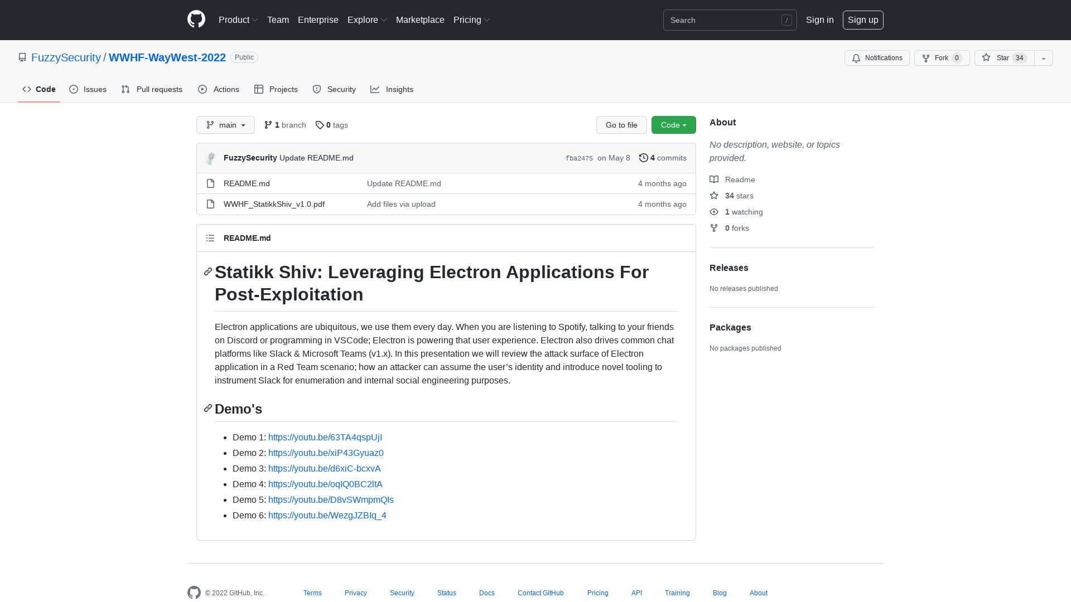Open Demo 3 YouTube link
Image resolution: width=1071 pixels, height=602 pixels.
(x=324, y=468)
